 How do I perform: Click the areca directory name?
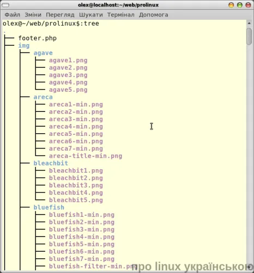point(43,97)
